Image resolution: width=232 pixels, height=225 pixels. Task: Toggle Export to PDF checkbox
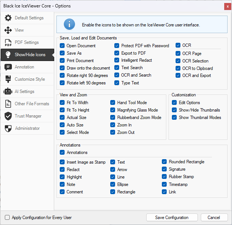coord(117,53)
